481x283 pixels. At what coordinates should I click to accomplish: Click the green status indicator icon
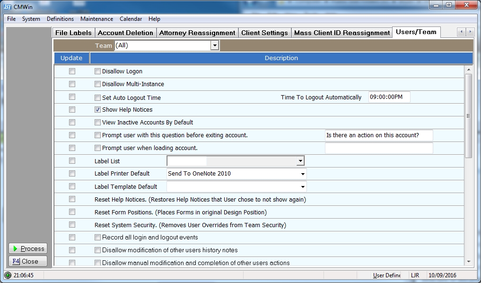(8, 275)
